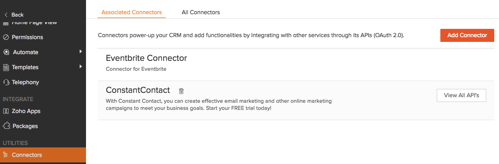The image size is (499, 164).
Task: Open the ConstantContact connector title
Action: (138, 90)
